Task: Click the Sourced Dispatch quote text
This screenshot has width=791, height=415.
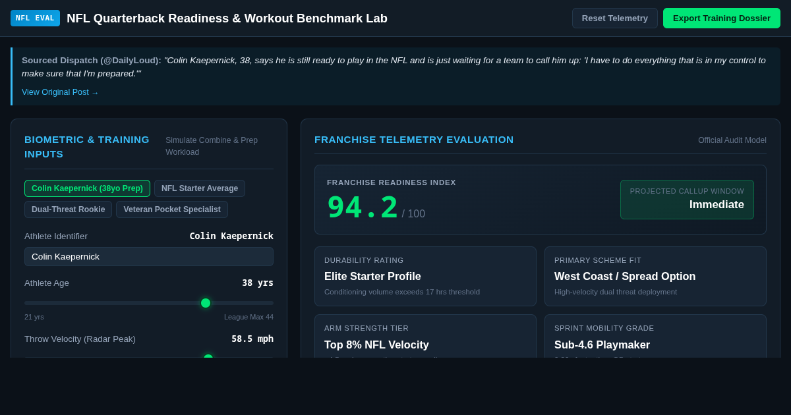Action: point(394,67)
